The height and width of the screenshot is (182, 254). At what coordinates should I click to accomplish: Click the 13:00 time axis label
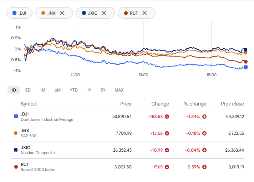pyautogui.click(x=143, y=75)
